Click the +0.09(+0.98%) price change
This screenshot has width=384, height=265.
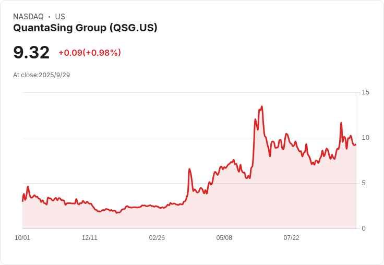(90, 53)
